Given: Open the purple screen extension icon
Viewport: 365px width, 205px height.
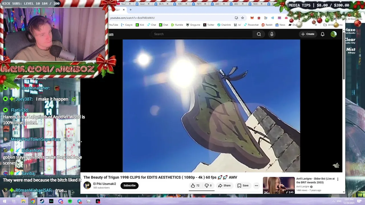Looking at the screenshot, I should pyautogui.click(x=279, y=18).
